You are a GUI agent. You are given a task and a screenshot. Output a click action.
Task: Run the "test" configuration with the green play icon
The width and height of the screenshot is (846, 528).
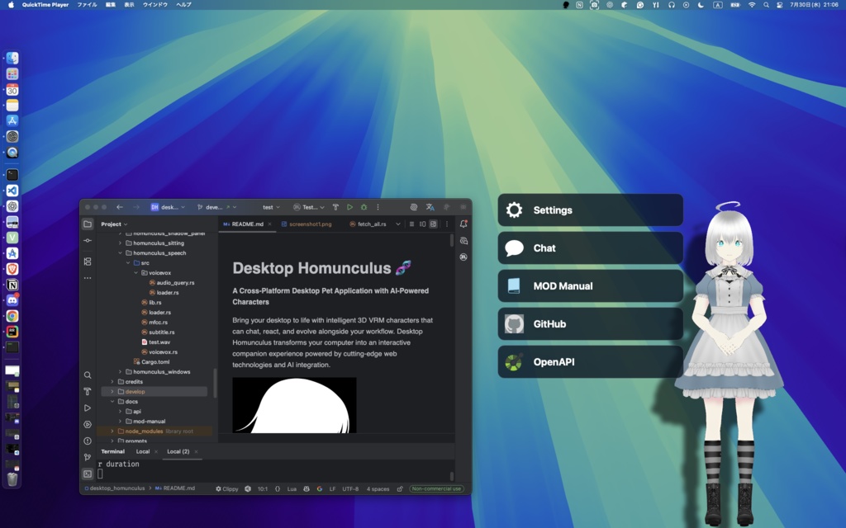click(x=350, y=206)
